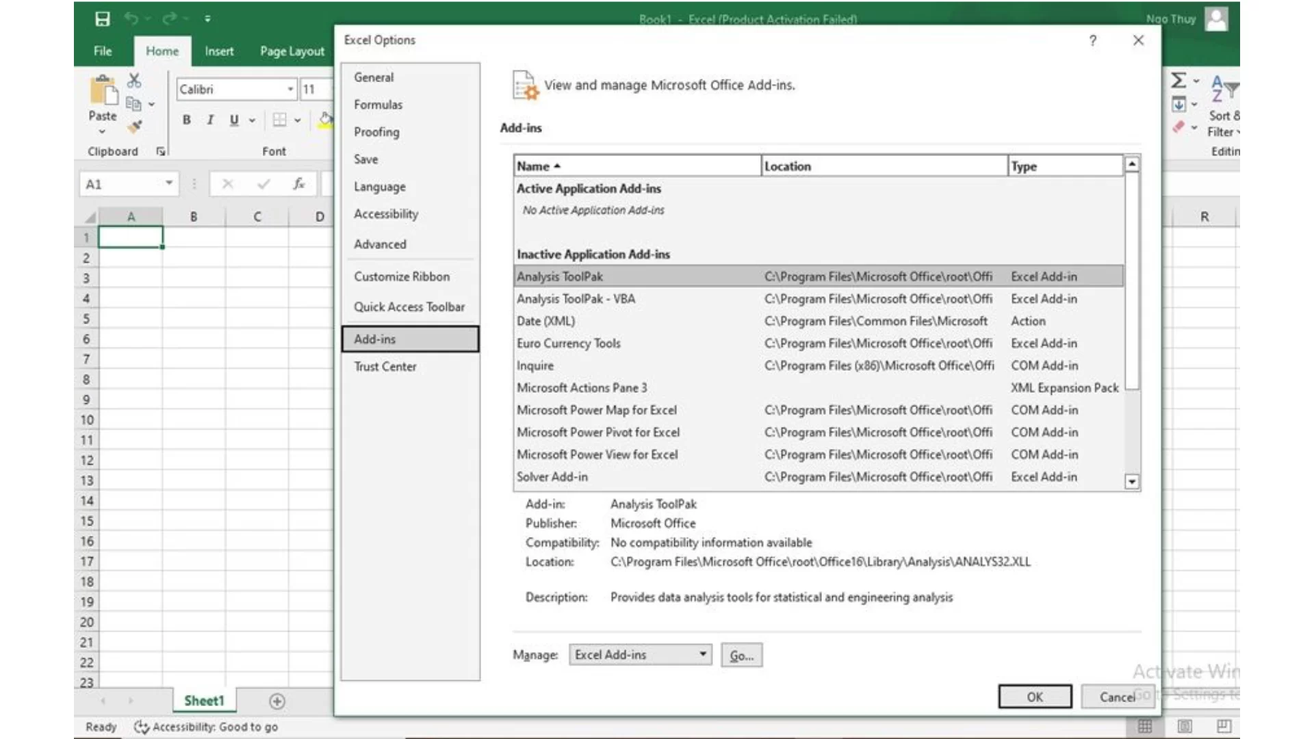Click the AutoSum sigma icon

(1178, 81)
